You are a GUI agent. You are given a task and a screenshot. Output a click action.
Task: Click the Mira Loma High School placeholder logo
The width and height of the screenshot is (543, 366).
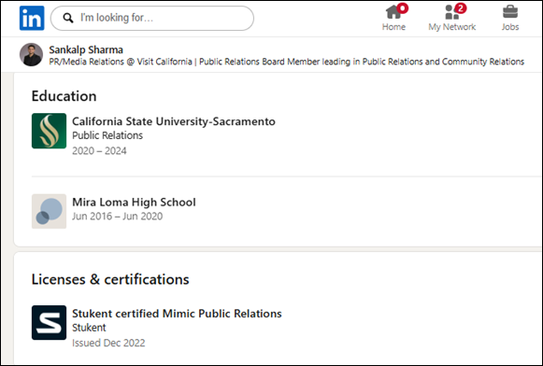point(49,211)
